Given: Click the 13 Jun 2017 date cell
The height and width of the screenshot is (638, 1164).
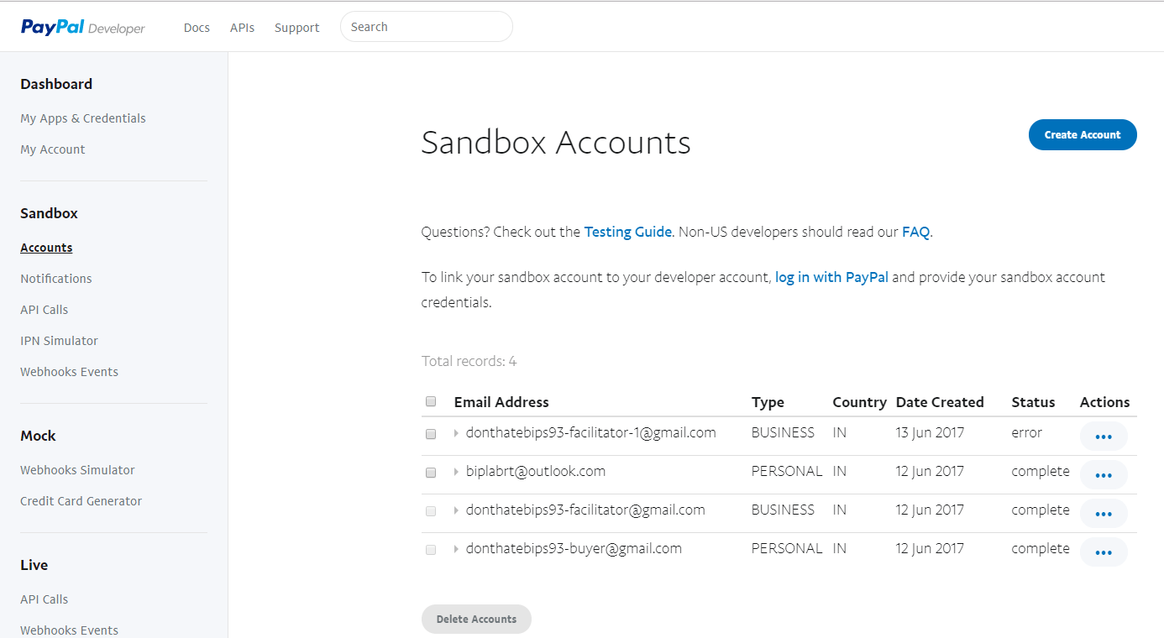Looking at the screenshot, I should [x=930, y=433].
